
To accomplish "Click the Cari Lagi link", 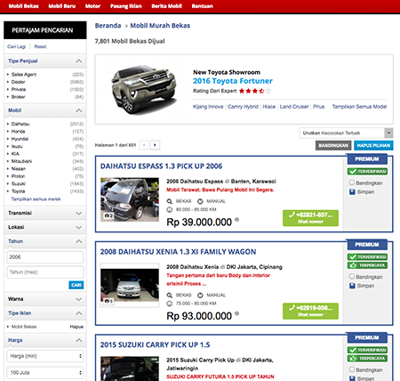I will coord(16,46).
